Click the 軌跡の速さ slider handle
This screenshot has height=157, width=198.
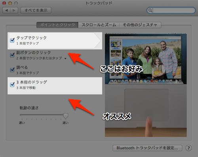click(65, 116)
